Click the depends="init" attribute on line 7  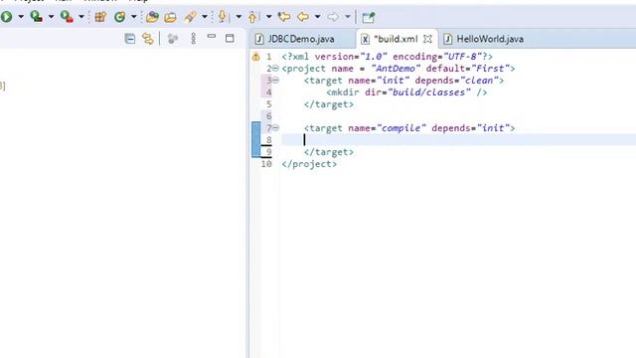click(470, 128)
